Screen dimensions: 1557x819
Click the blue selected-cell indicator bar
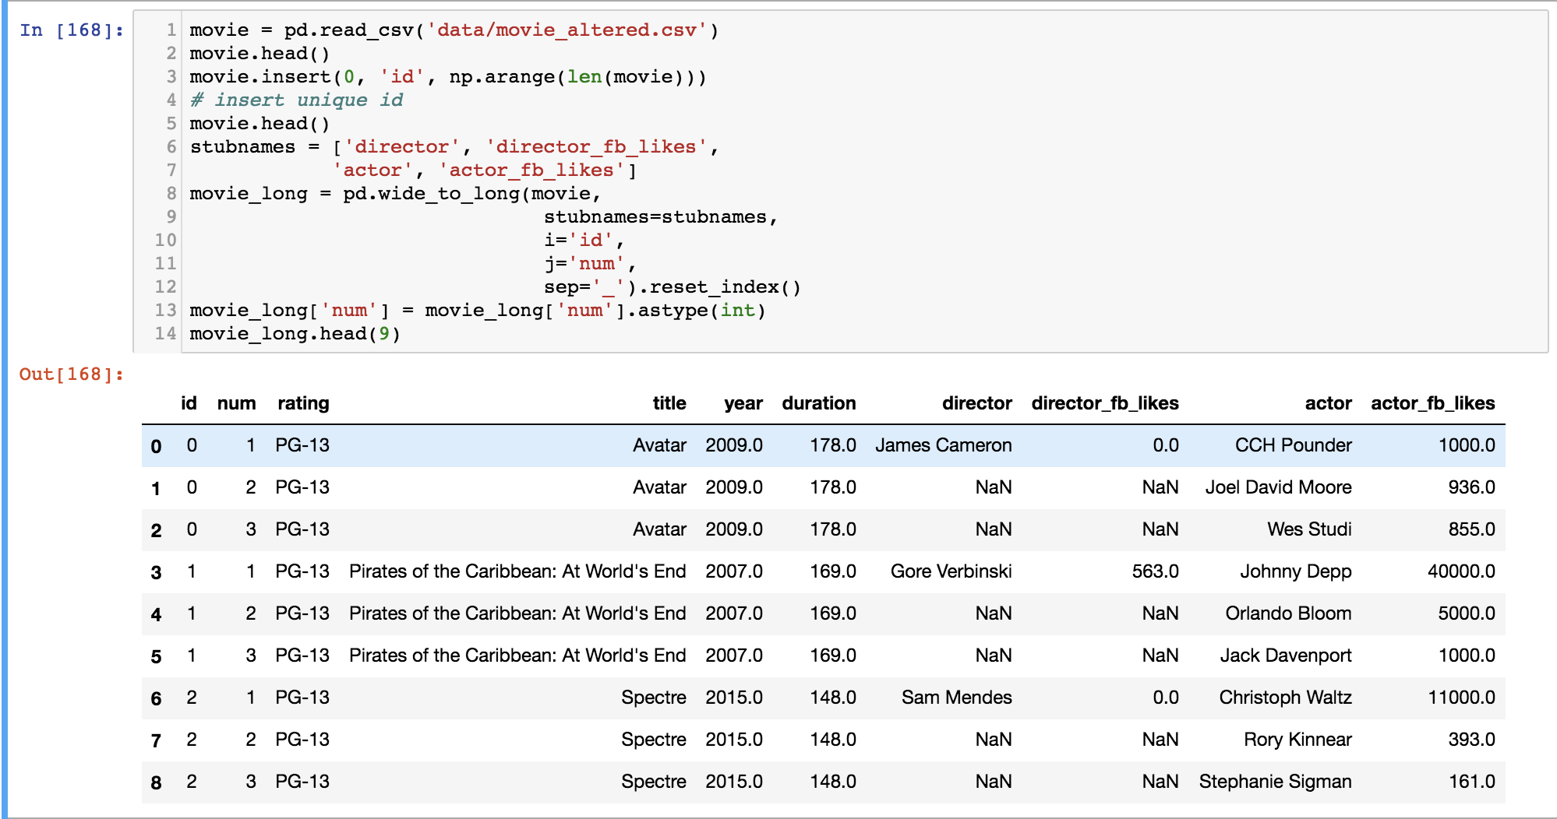[5, 409]
